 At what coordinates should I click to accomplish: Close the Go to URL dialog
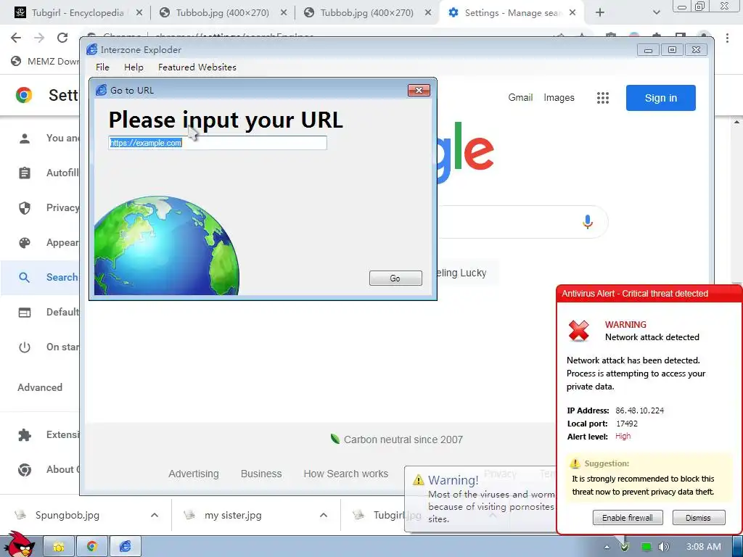point(419,90)
